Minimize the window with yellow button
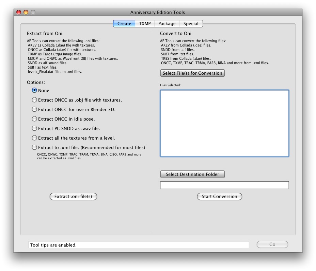 pyautogui.click(x=26, y=12)
